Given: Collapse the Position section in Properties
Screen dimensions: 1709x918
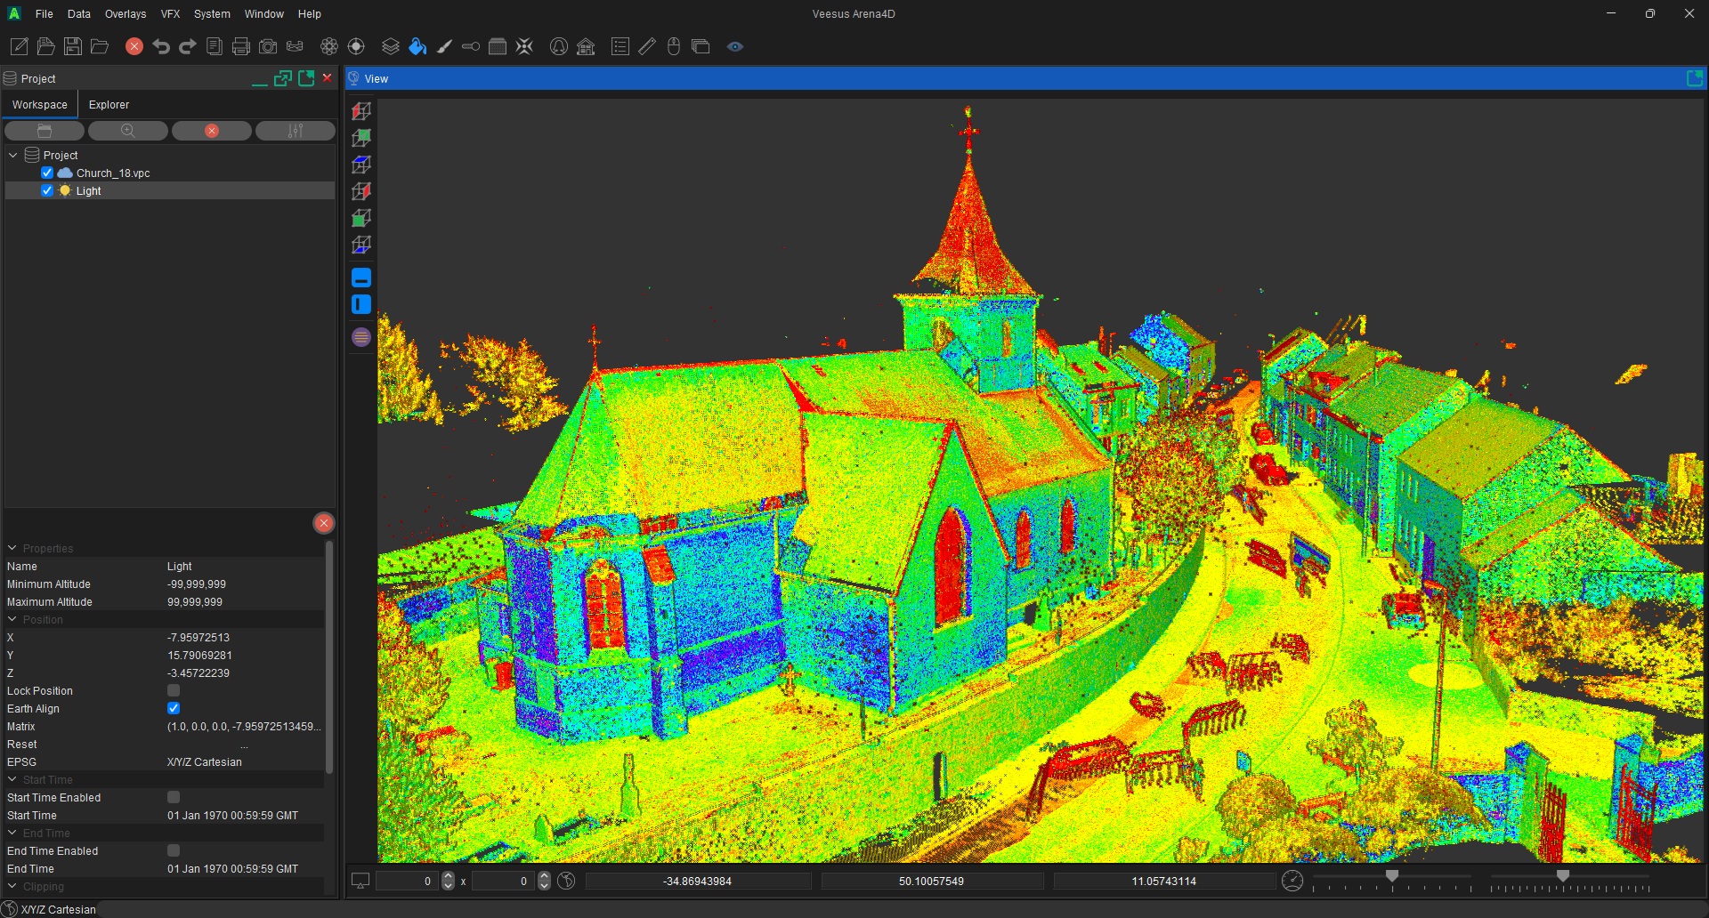Looking at the screenshot, I should (12, 620).
